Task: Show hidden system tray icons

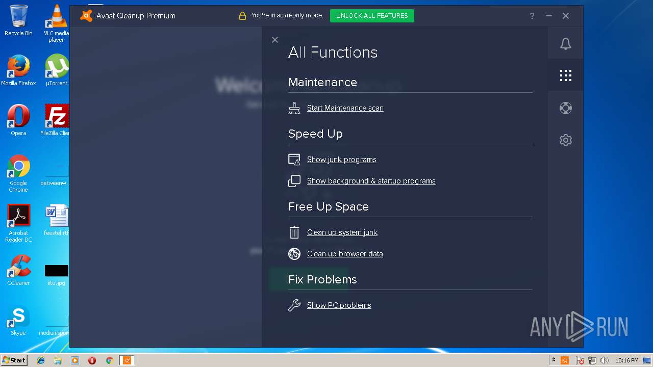Action: (554, 360)
